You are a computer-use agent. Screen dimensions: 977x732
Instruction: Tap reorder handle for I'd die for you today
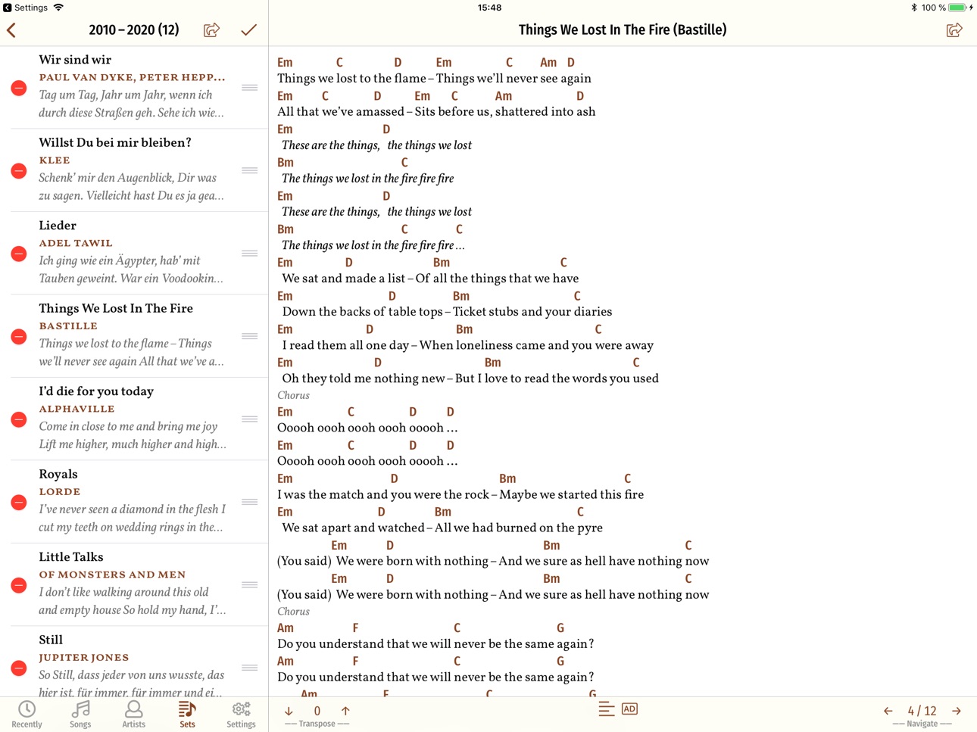[250, 419]
